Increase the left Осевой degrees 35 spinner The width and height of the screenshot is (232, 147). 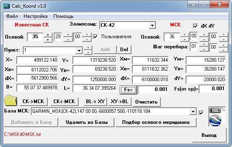click(x=48, y=35)
